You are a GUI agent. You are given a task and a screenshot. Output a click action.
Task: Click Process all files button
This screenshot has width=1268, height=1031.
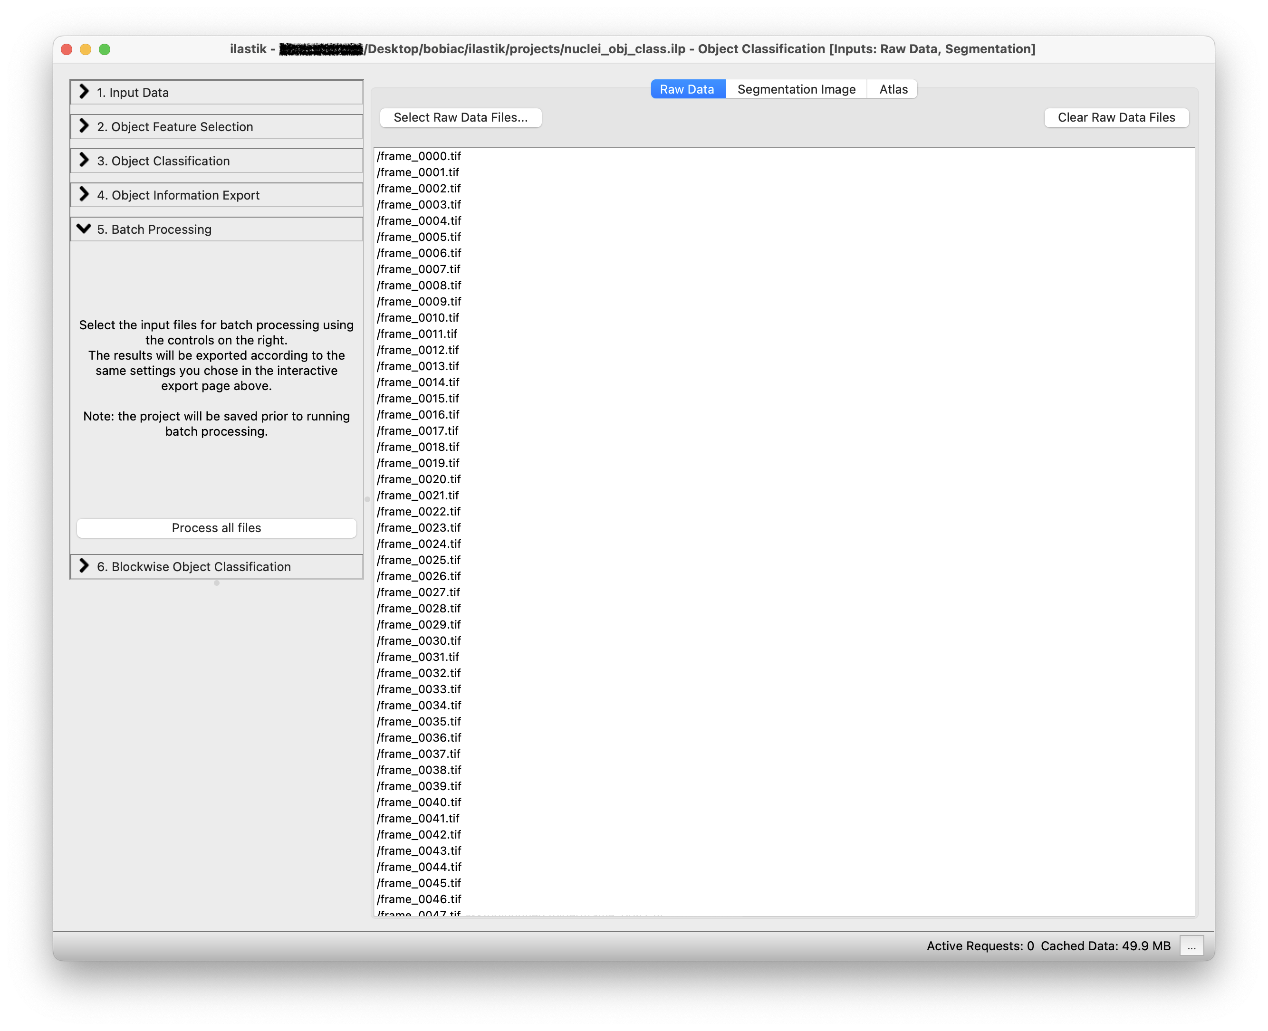216,528
